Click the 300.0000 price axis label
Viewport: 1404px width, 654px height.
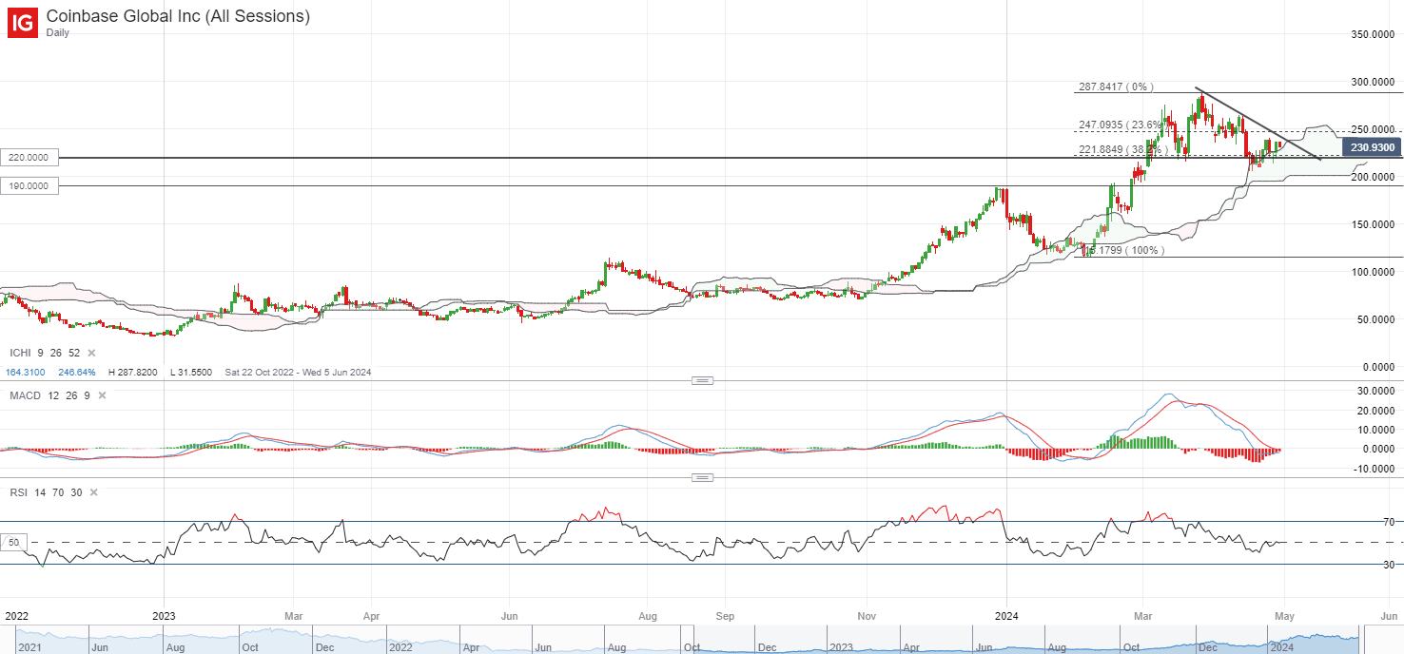click(1373, 82)
